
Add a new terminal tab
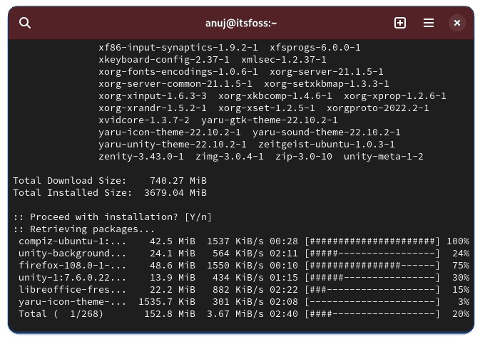[400, 23]
